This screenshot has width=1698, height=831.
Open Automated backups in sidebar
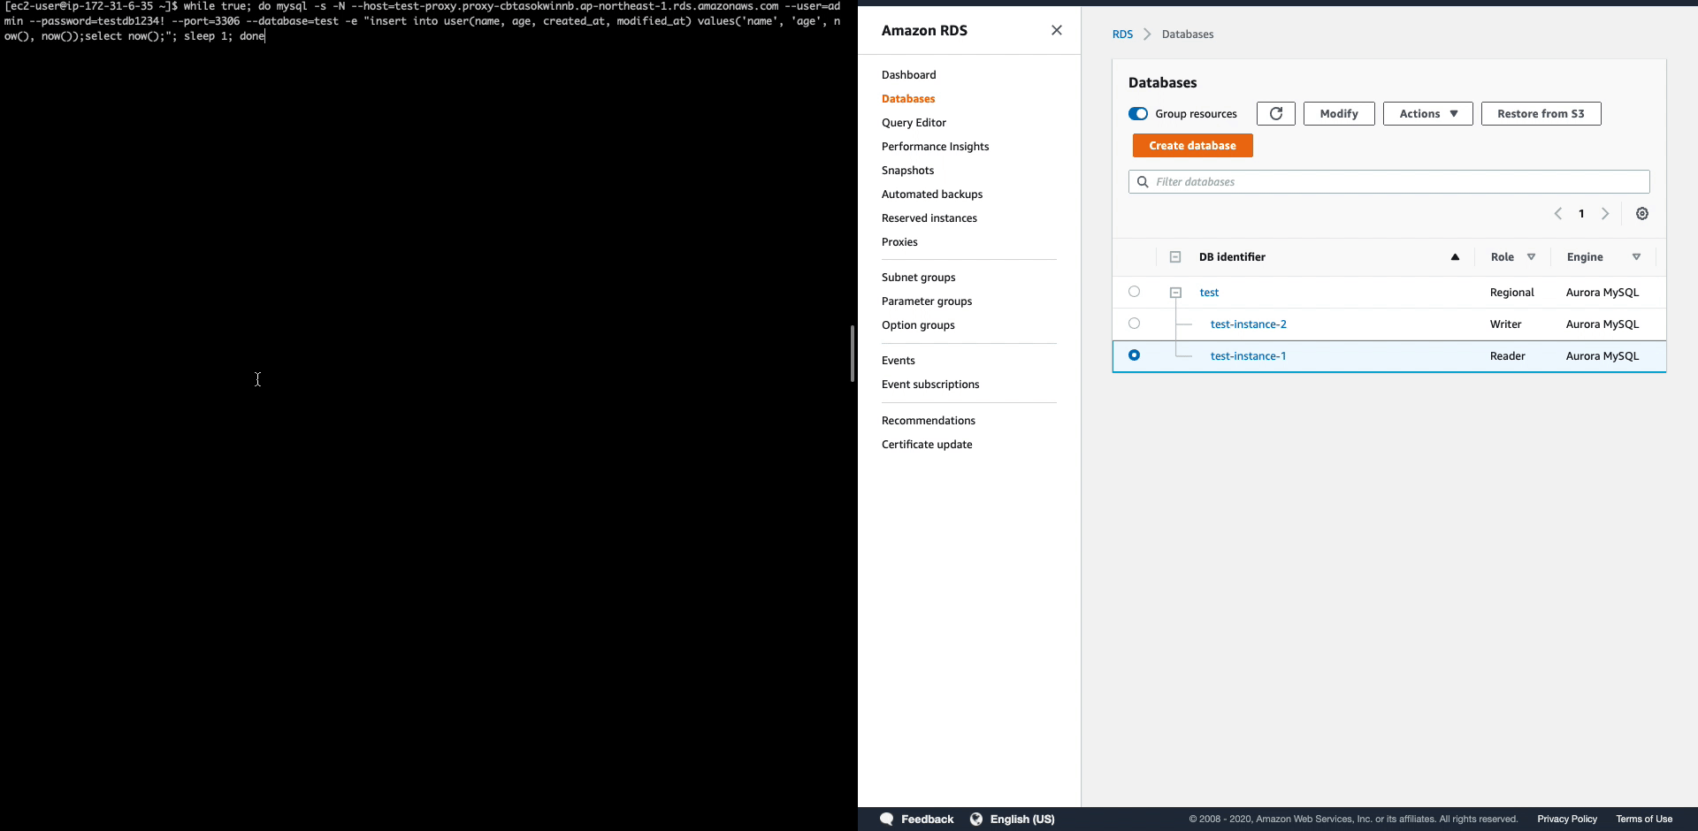point(932,194)
